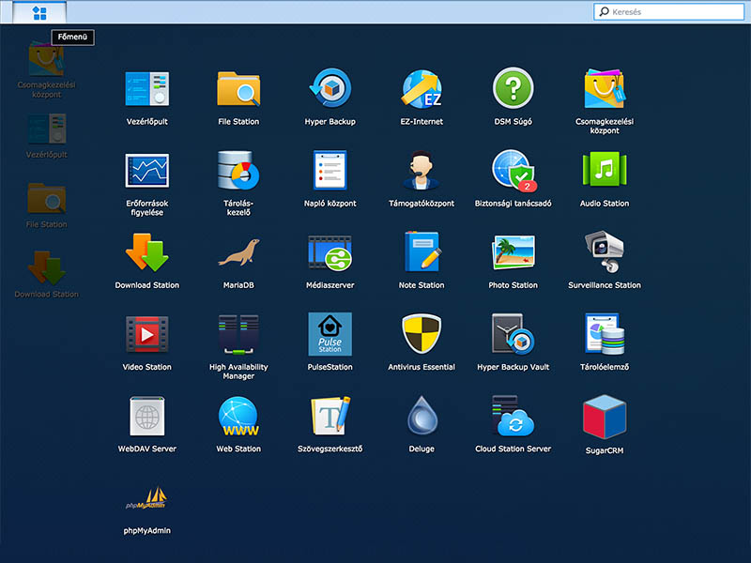Launch MariaDB from the app grid
The height and width of the screenshot is (563, 751).
point(238,253)
